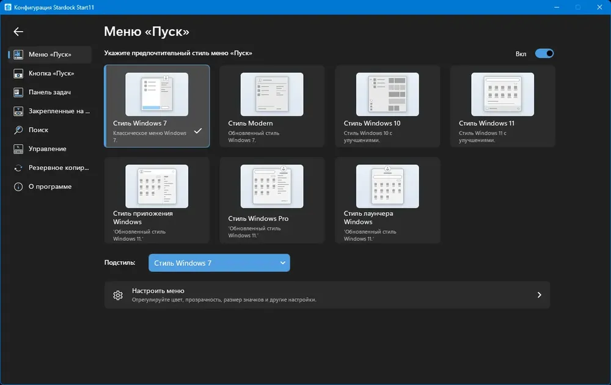The image size is (611, 385).
Task: Click the О программе info icon
Action: click(x=18, y=186)
